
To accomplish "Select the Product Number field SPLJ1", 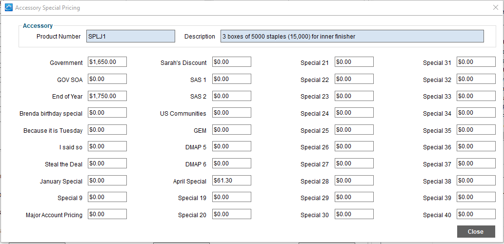I will [130, 36].
